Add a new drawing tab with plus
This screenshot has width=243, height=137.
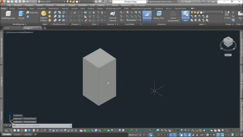click(45, 28)
